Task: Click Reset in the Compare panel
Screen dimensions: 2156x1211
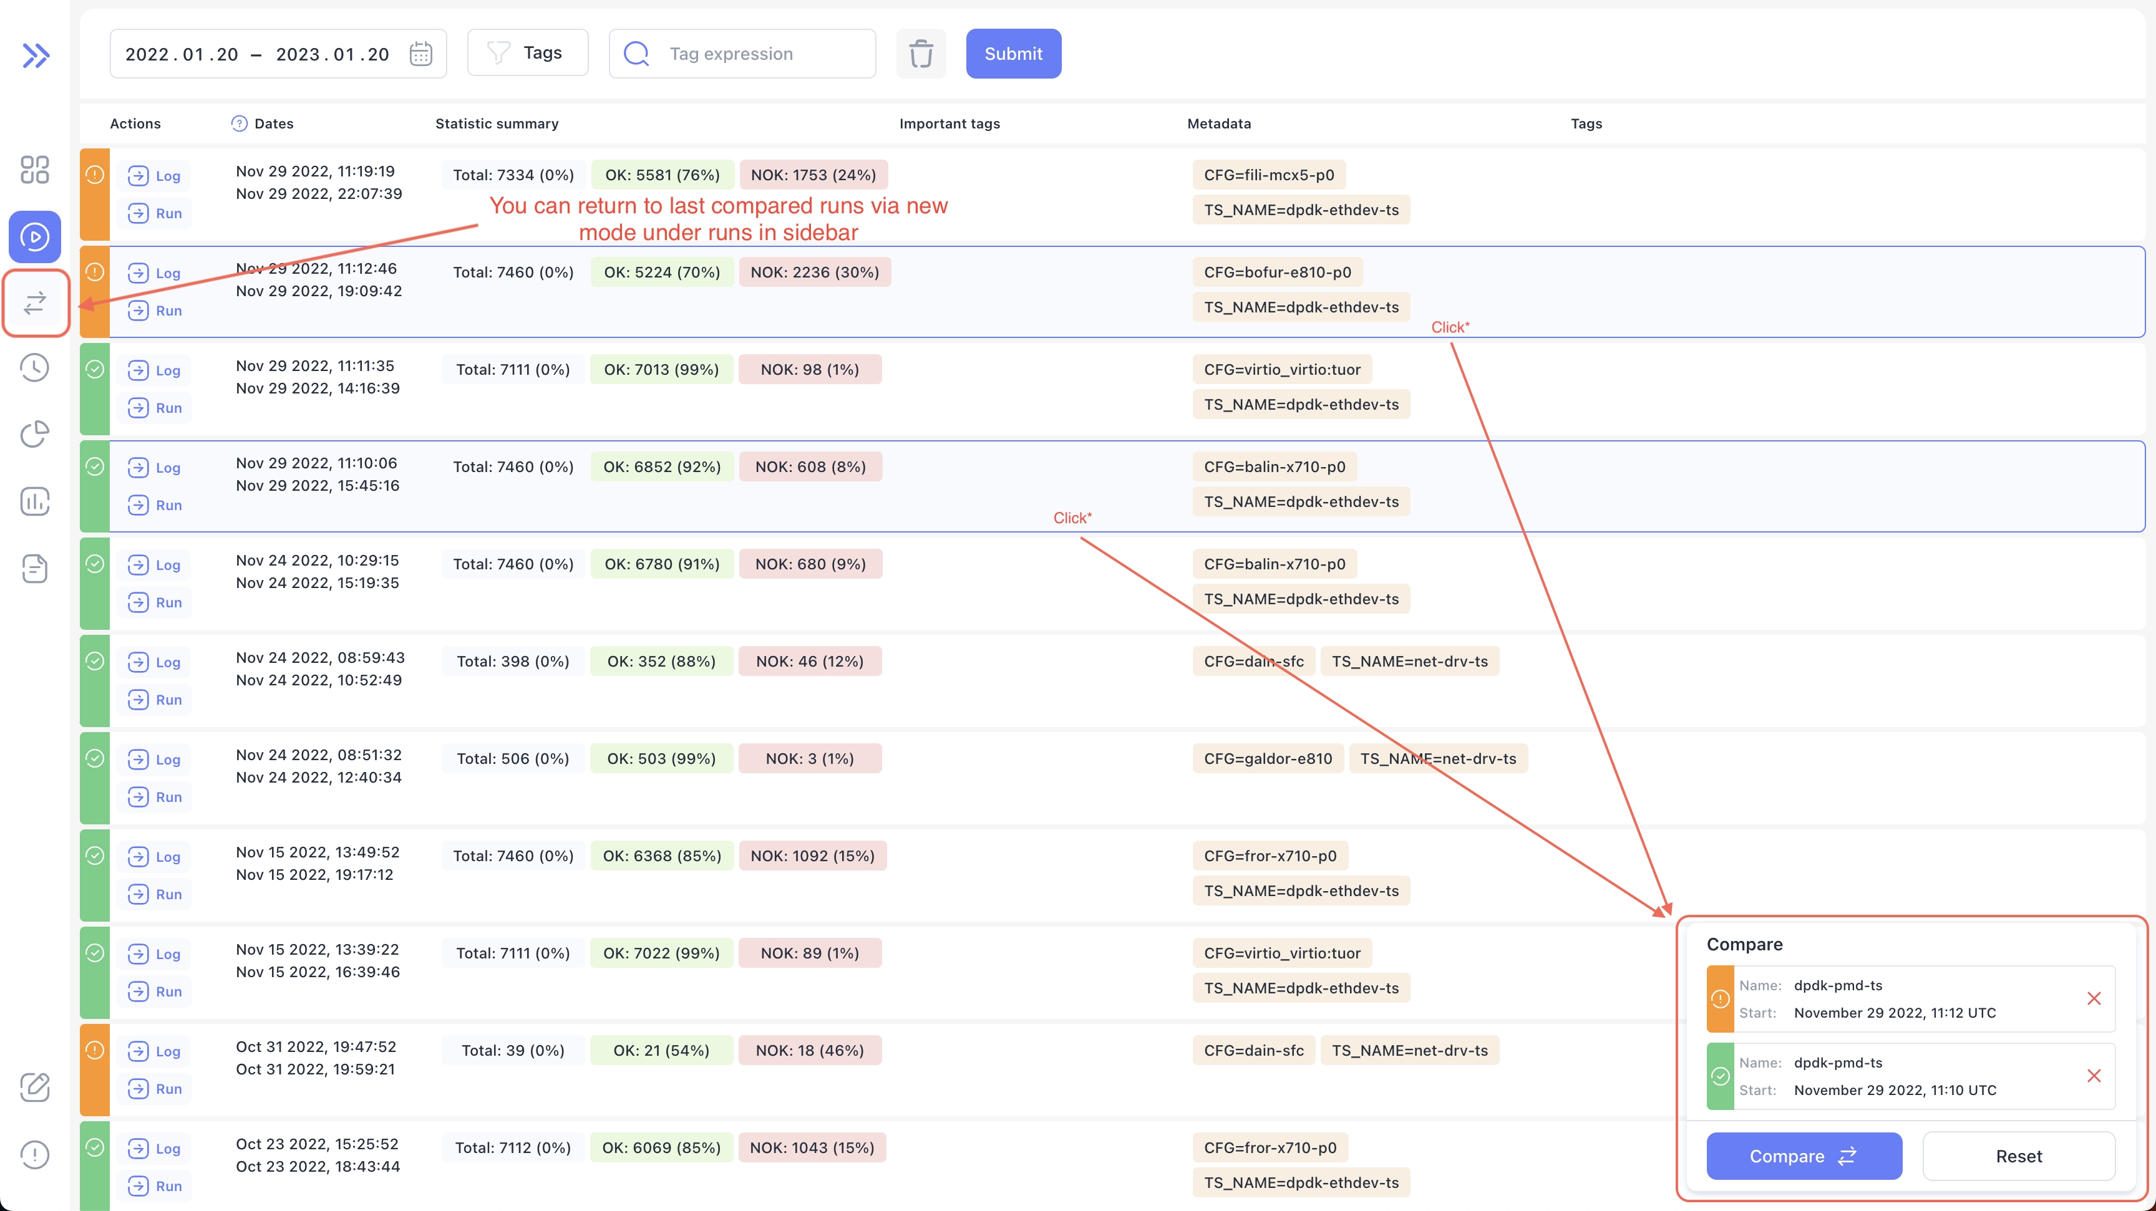Action: coord(2018,1156)
